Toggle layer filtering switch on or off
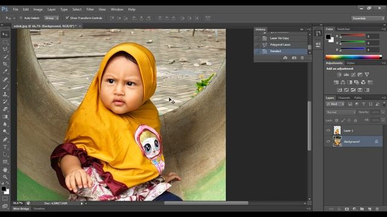This screenshot has width=387, height=217. tap(385, 104)
